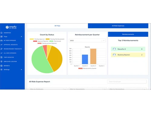
Task: Click the Reshma Reshmi reimbursement row
Action: (128, 55)
